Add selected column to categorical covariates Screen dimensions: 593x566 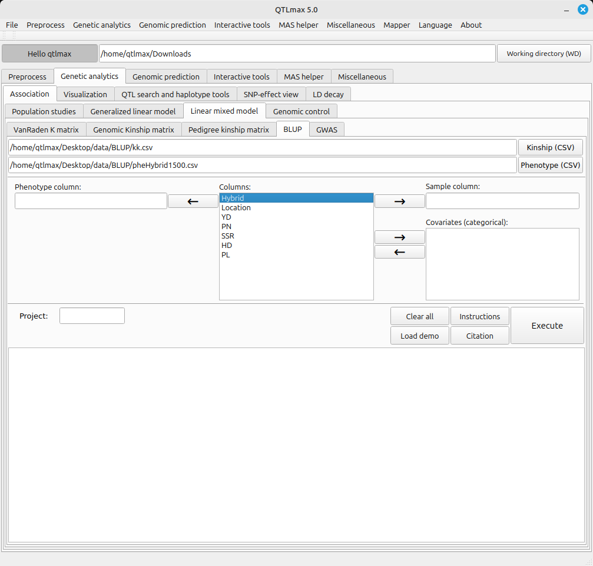pyautogui.click(x=399, y=237)
